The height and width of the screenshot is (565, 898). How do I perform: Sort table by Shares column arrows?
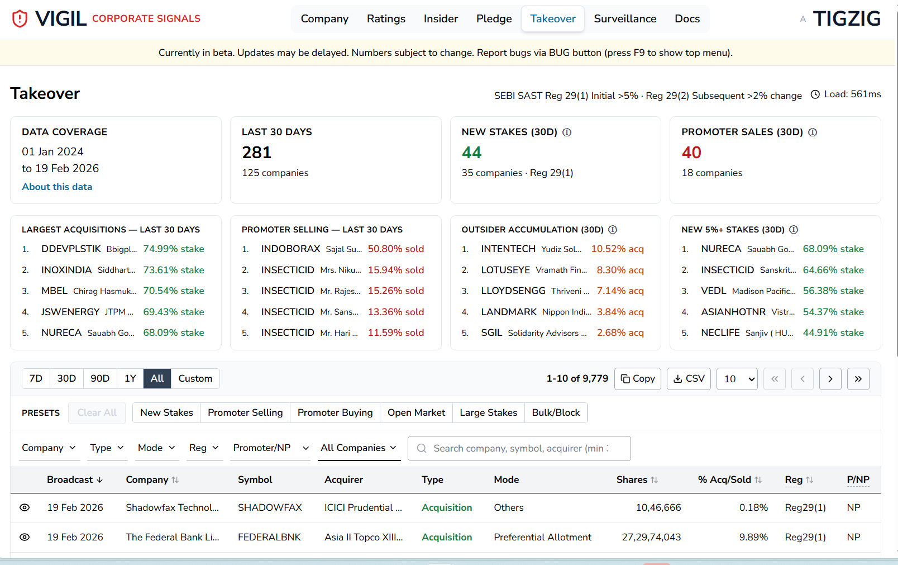click(654, 480)
